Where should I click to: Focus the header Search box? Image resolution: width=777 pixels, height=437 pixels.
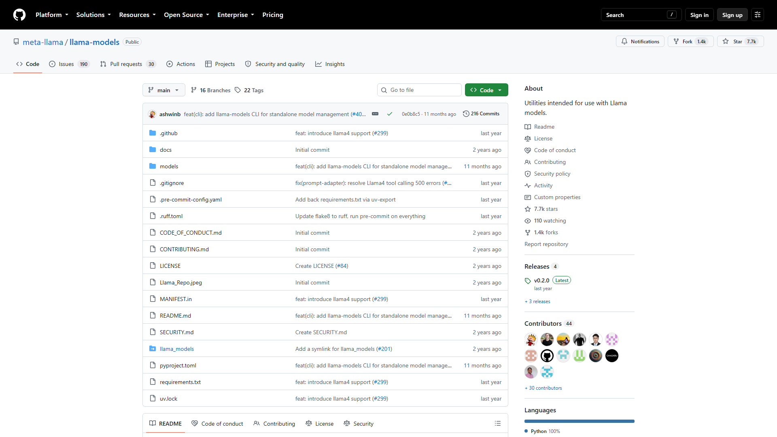pyautogui.click(x=641, y=15)
